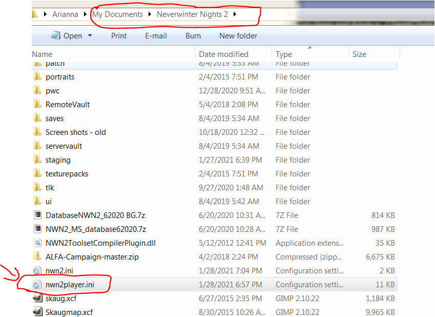Click the 12/28/2020 9:51 A... date cell
Screen dimensions: 435x317
232,91
